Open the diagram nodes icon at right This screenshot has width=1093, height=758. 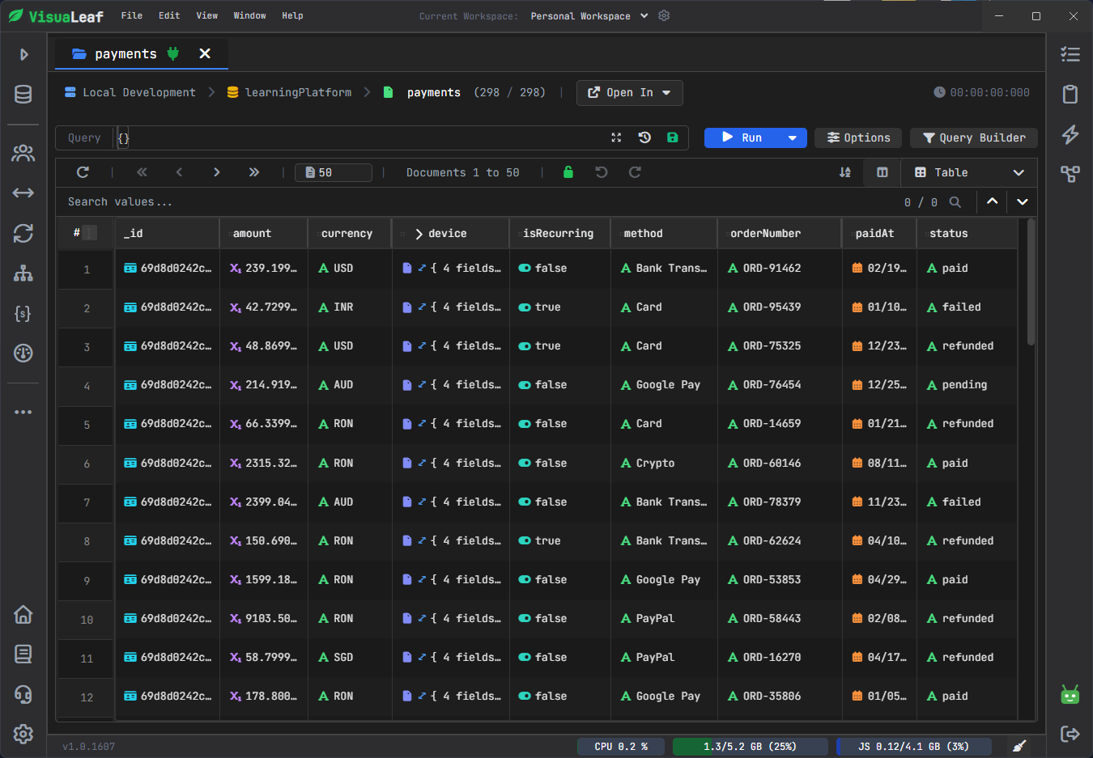(1070, 174)
